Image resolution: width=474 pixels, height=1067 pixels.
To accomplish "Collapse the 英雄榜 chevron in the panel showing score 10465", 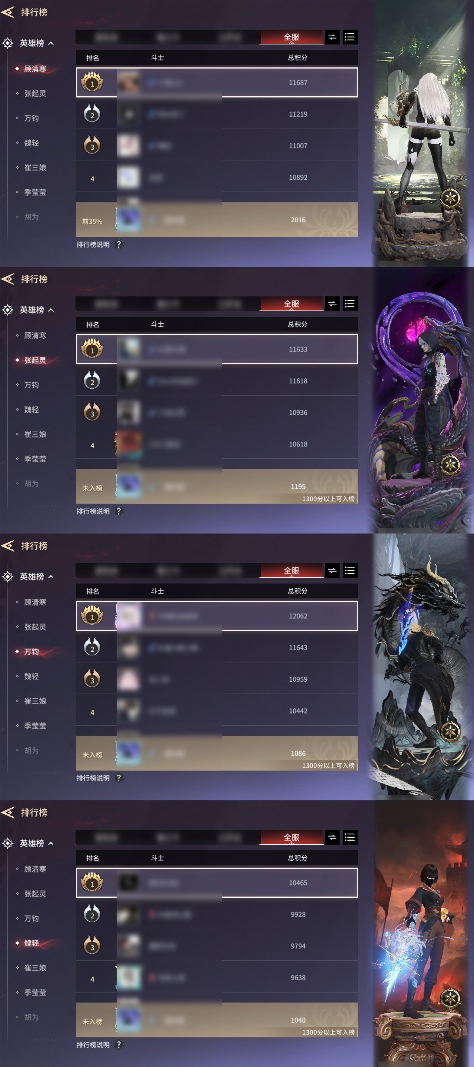I will [x=51, y=843].
